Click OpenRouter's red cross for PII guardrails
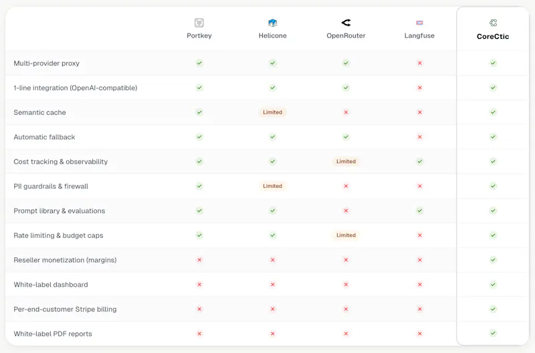The image size is (535, 353). (x=346, y=186)
